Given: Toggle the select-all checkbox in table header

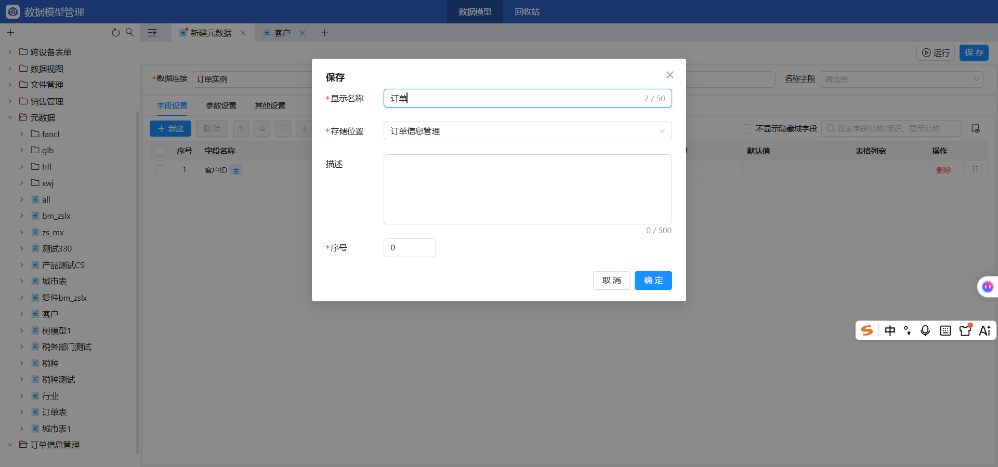Looking at the screenshot, I should pos(160,151).
